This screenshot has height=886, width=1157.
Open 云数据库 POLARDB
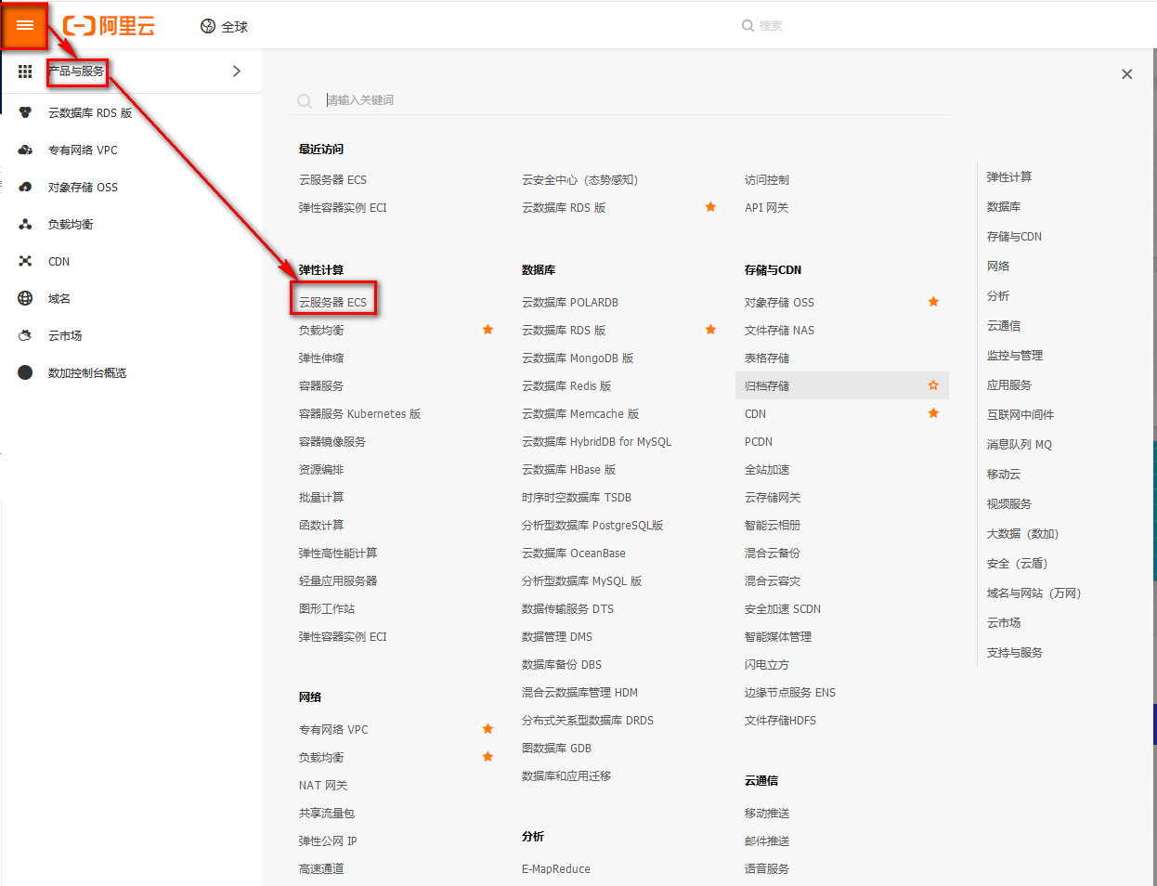(570, 302)
